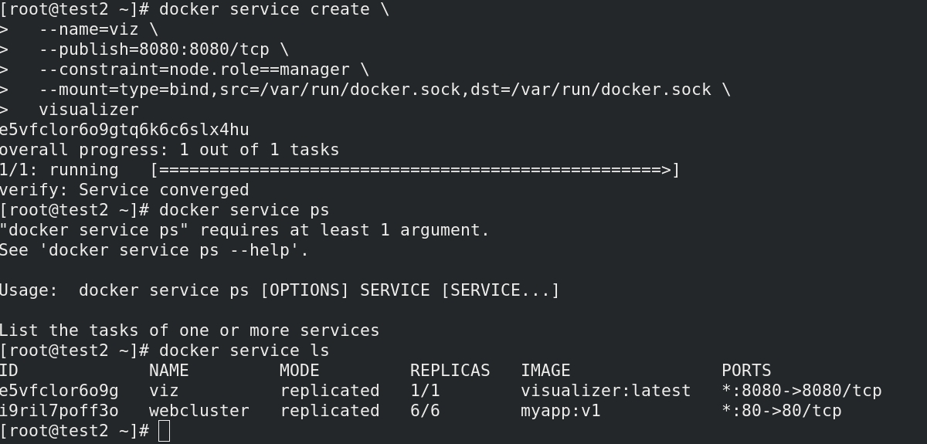The width and height of the screenshot is (927, 444).
Task: Click the myapp:v1 image entry
Action: click(x=561, y=411)
